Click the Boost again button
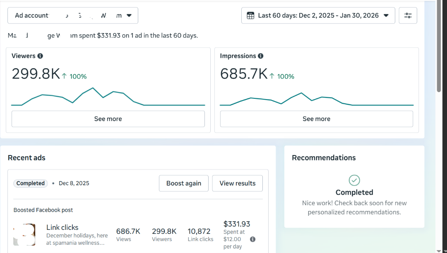Image resolution: width=447 pixels, height=253 pixels. [183, 183]
